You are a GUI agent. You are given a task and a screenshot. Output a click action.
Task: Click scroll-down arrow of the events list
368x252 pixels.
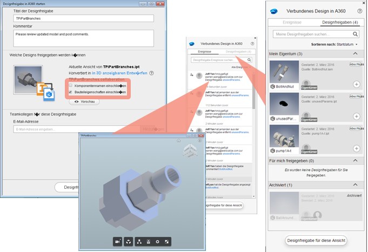tap(253, 196)
